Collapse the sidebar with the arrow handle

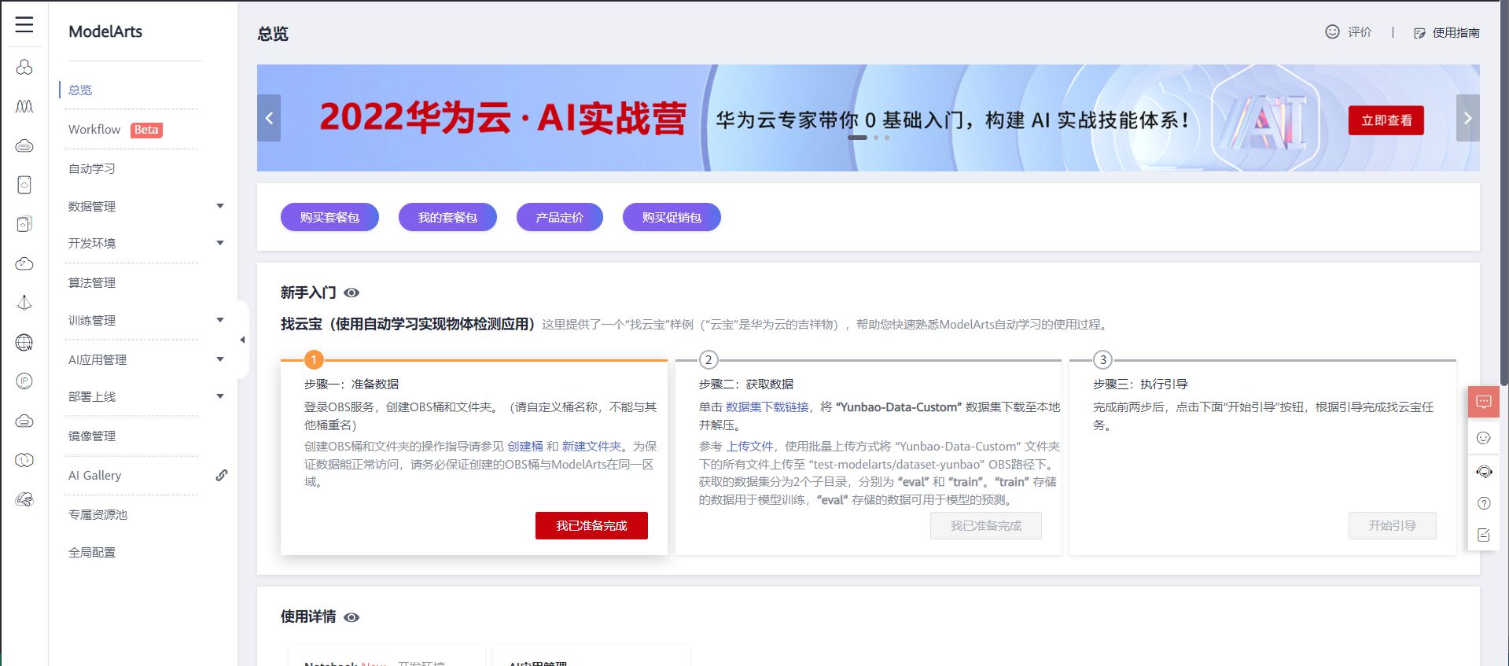point(242,340)
